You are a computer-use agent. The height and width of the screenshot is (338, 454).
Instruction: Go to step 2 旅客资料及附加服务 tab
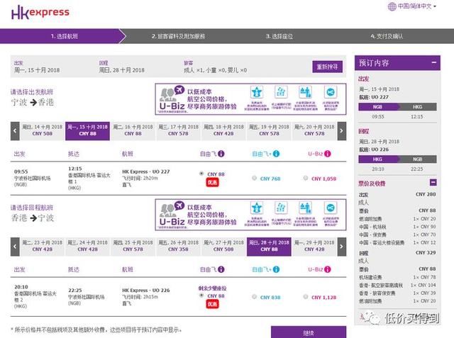coord(178,36)
